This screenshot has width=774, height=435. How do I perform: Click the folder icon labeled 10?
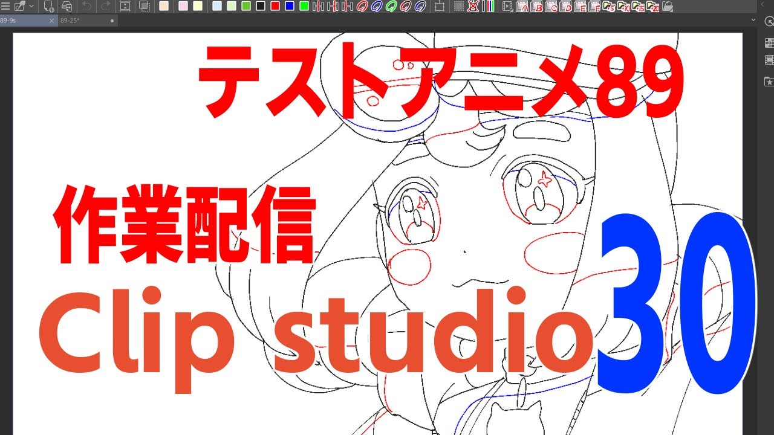click(623, 6)
